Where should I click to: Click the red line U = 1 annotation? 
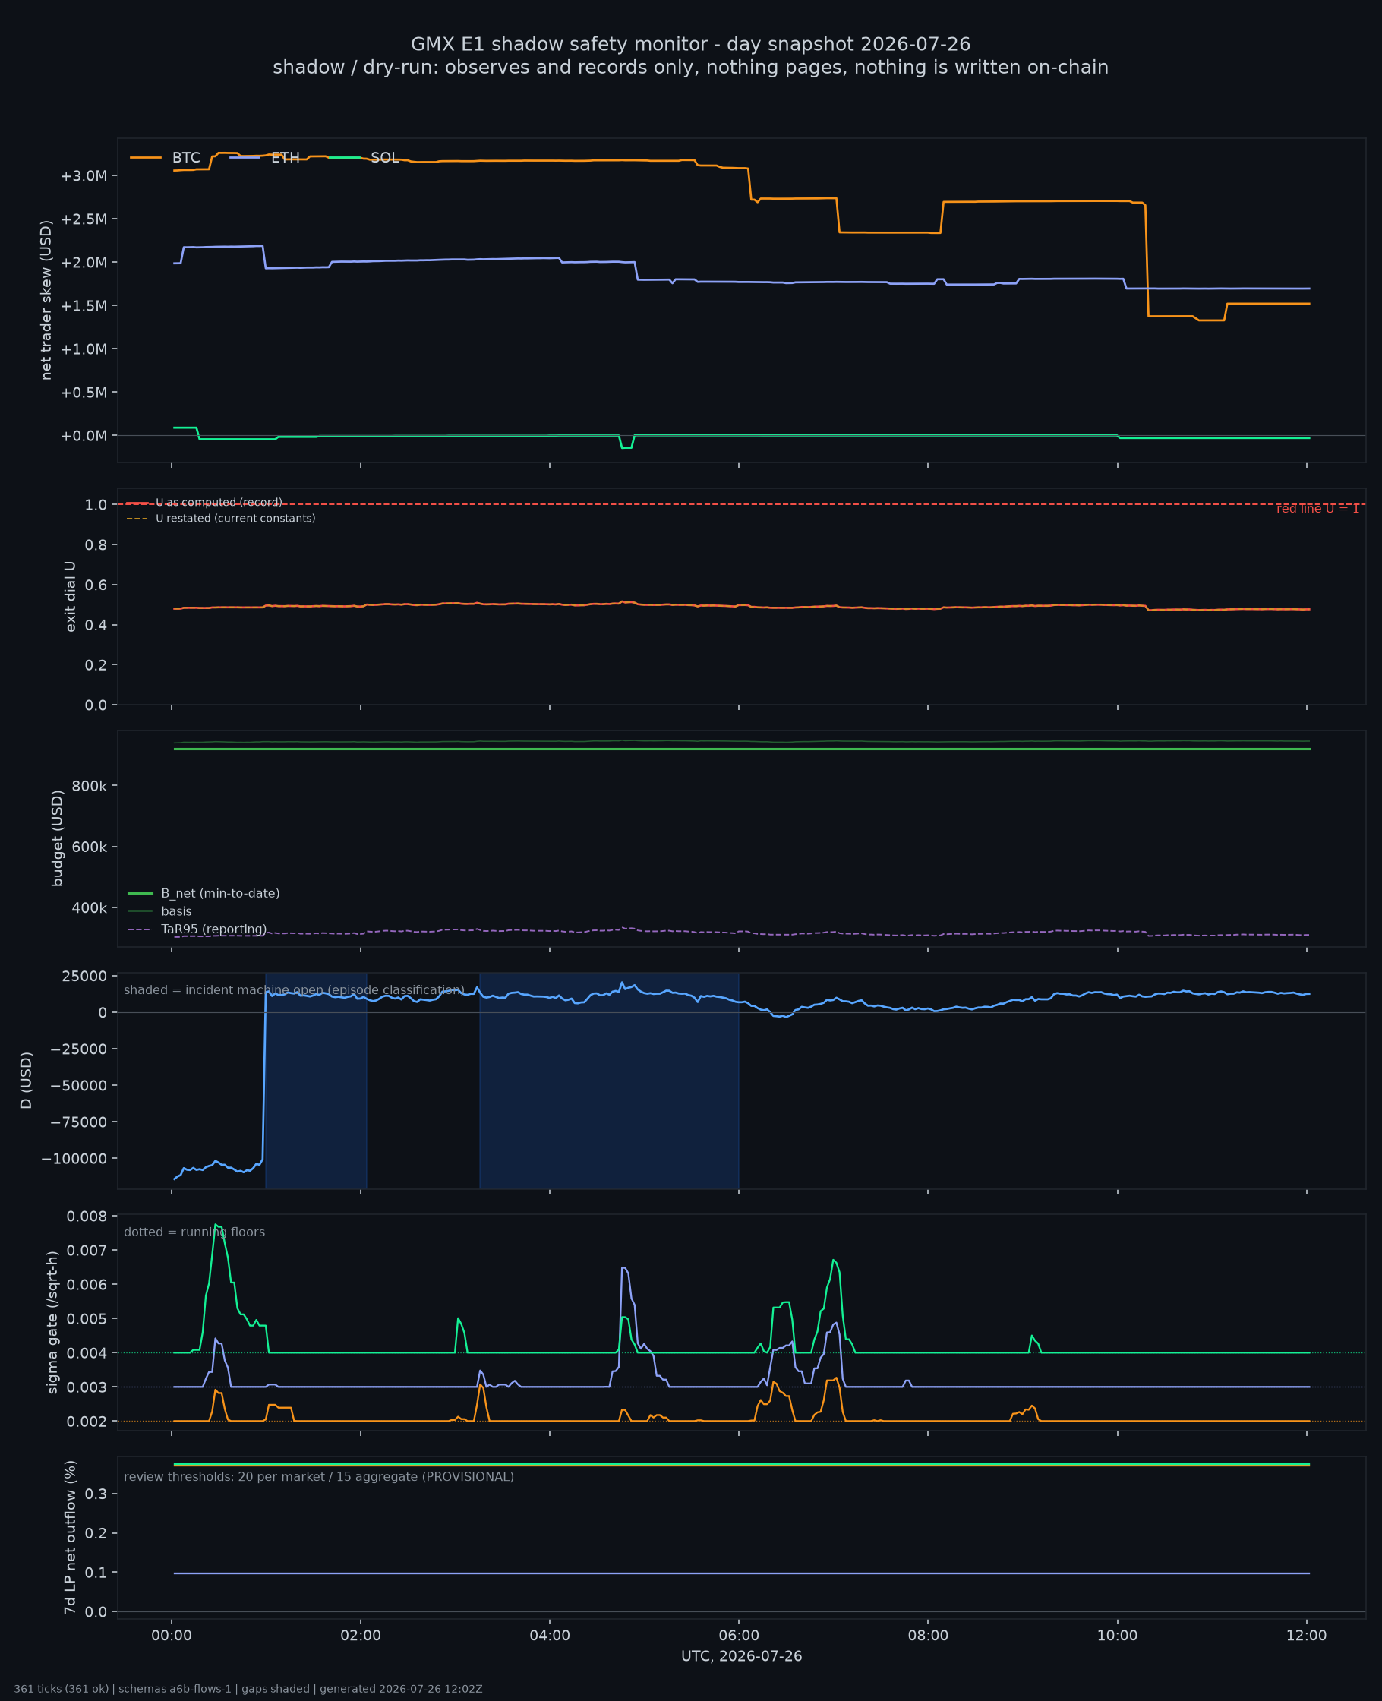[1317, 509]
